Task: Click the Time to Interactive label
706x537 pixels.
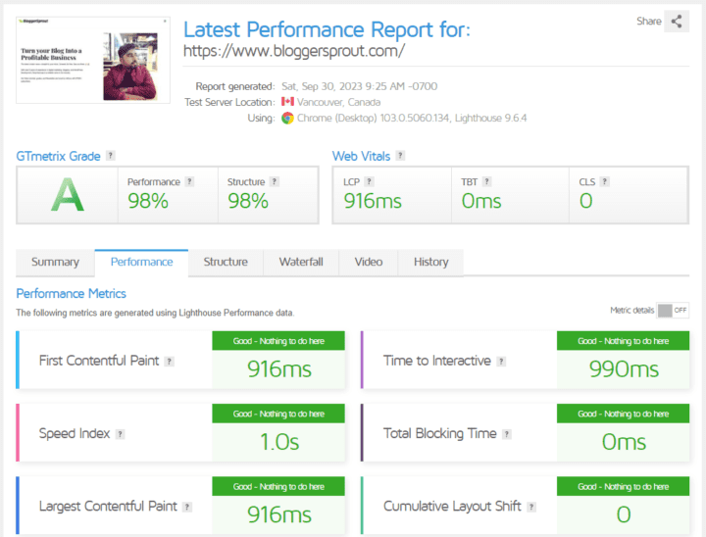Action: click(437, 361)
